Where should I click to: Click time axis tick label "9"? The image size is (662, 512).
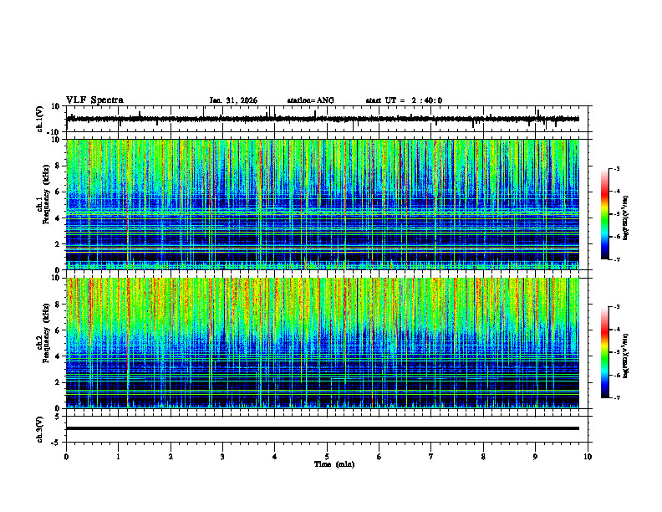535,457
